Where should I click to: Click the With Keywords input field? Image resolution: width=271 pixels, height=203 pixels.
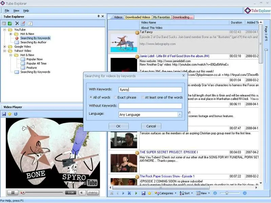point(150,90)
